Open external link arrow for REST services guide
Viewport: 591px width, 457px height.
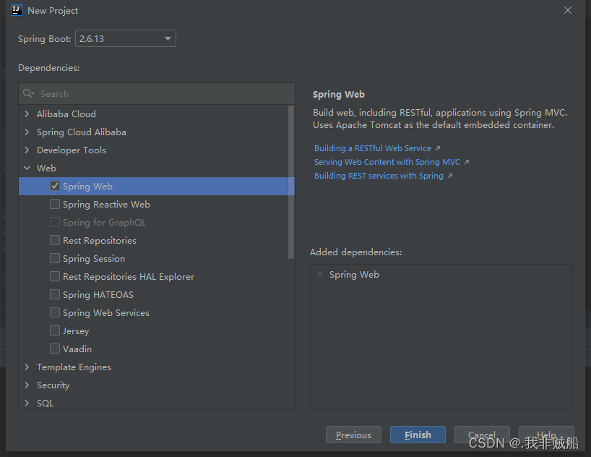point(449,176)
